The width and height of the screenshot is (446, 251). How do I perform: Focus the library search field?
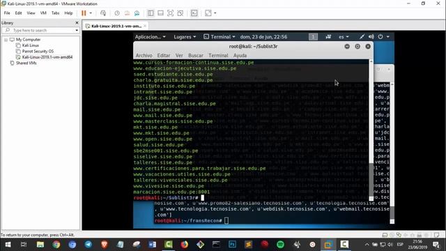(40, 30)
